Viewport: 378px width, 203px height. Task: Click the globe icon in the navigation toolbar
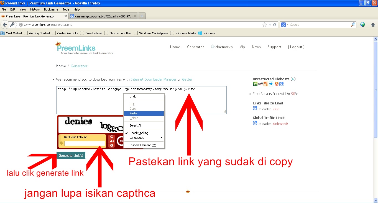coord(362,25)
